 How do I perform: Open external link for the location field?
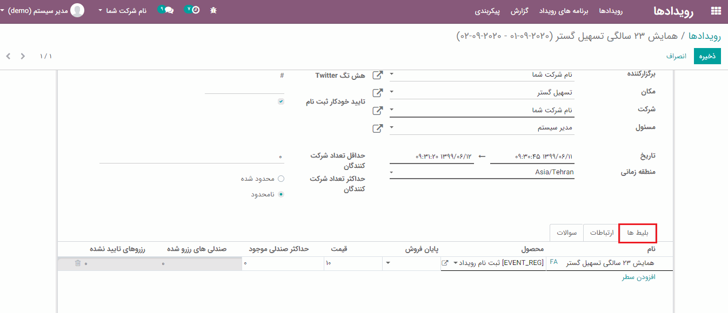point(378,93)
